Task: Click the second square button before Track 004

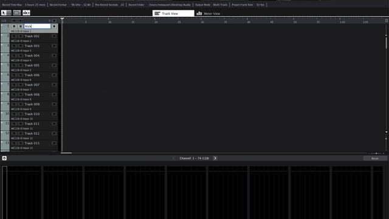Action: coord(21,55)
